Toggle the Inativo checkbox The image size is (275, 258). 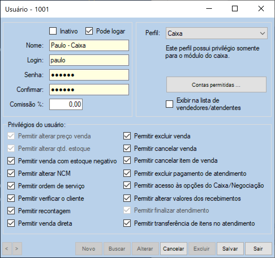[53, 31]
